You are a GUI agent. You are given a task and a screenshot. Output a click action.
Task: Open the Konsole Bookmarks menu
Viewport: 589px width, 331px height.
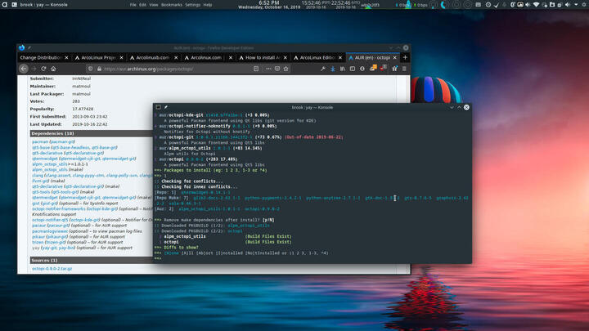point(172,5)
